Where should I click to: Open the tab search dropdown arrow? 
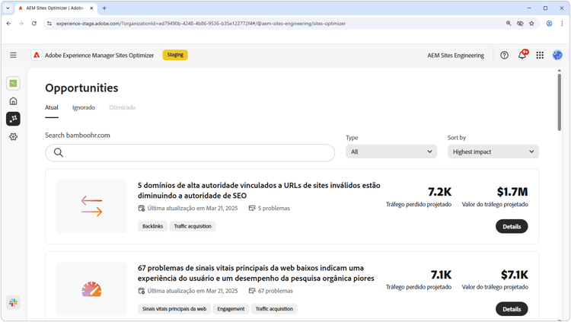point(8,8)
